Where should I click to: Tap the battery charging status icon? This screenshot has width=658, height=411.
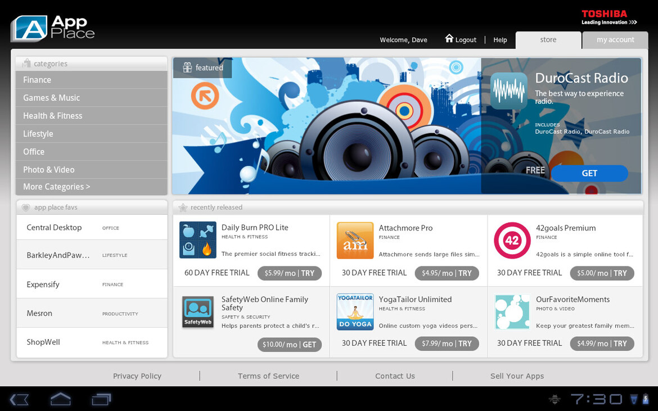646,399
